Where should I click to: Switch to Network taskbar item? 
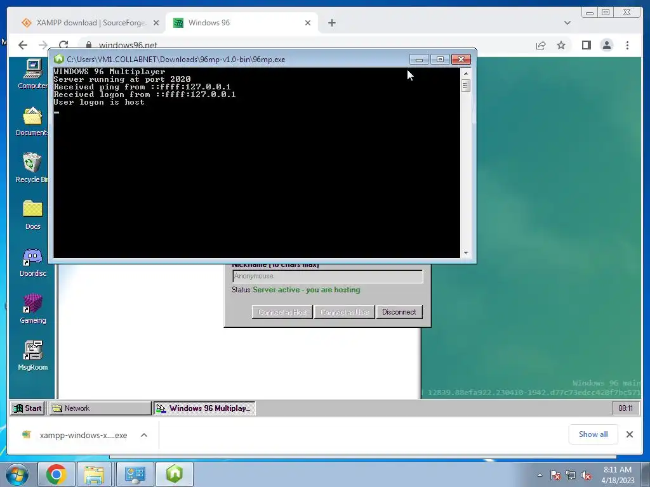(100, 408)
